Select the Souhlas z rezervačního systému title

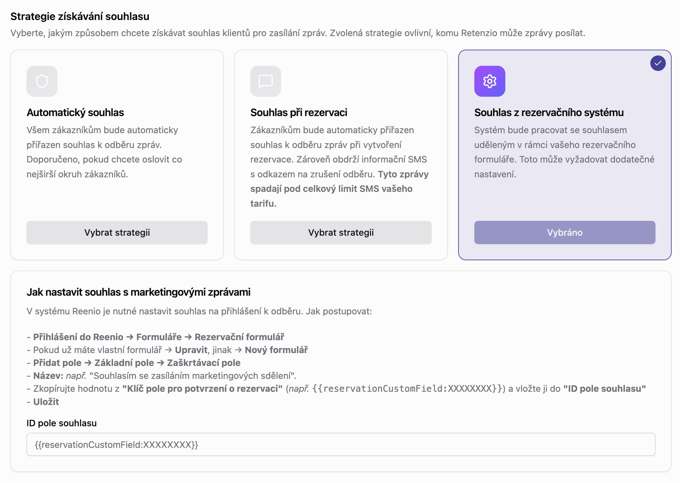(x=549, y=113)
